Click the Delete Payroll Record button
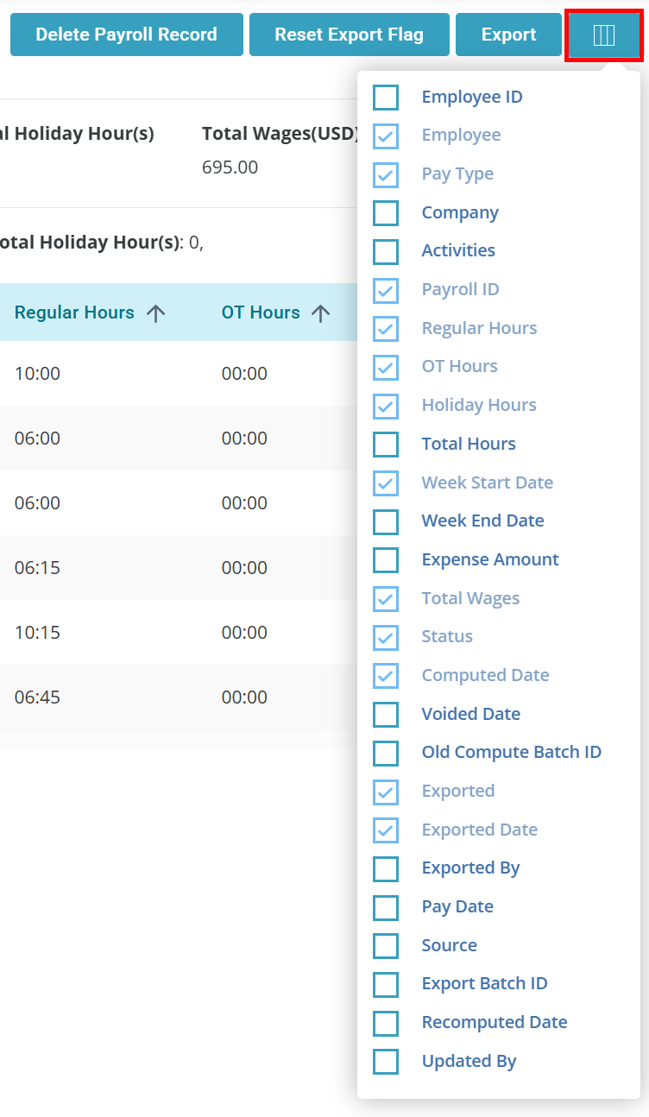649x1117 pixels. click(127, 35)
